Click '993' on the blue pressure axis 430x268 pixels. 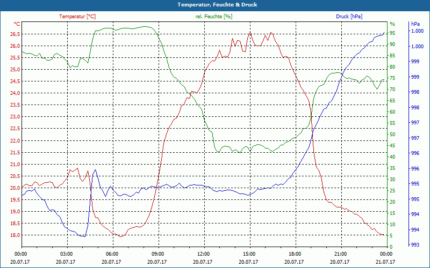coord(415,244)
